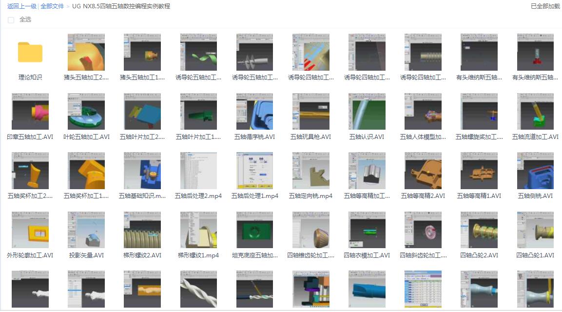The image size is (562, 312).
Task: Open the 叶轮五轴加工.AVI thumbnail
Action: pos(86,111)
